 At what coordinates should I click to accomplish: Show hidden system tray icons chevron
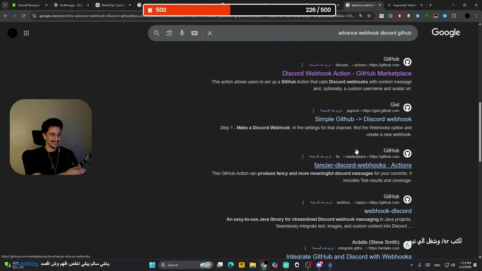click(412, 265)
